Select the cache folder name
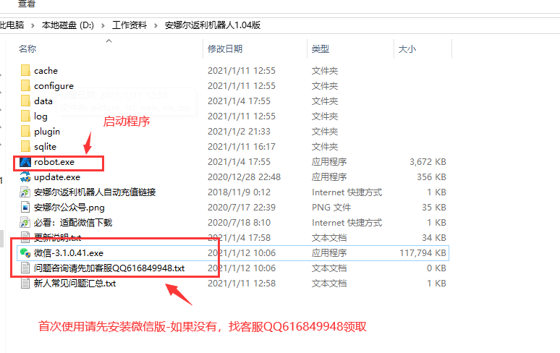 click(46, 71)
